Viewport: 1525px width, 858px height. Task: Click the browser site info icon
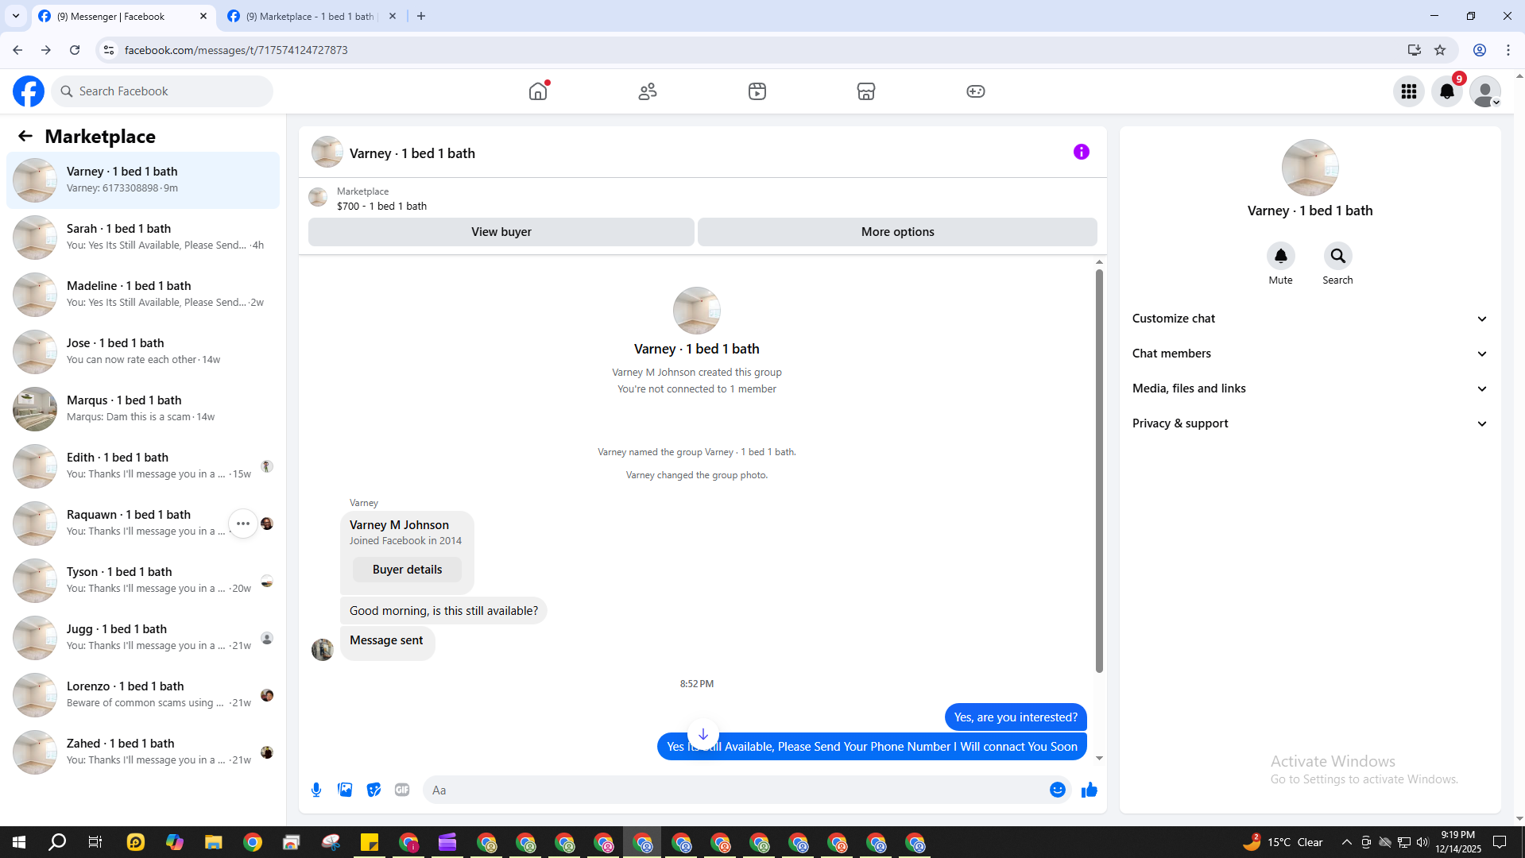[x=109, y=50]
